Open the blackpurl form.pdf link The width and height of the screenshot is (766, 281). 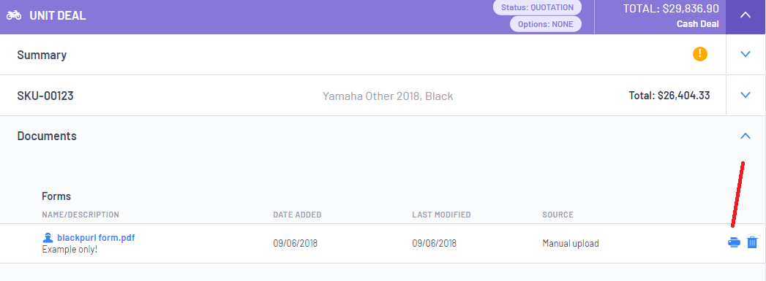coord(96,238)
